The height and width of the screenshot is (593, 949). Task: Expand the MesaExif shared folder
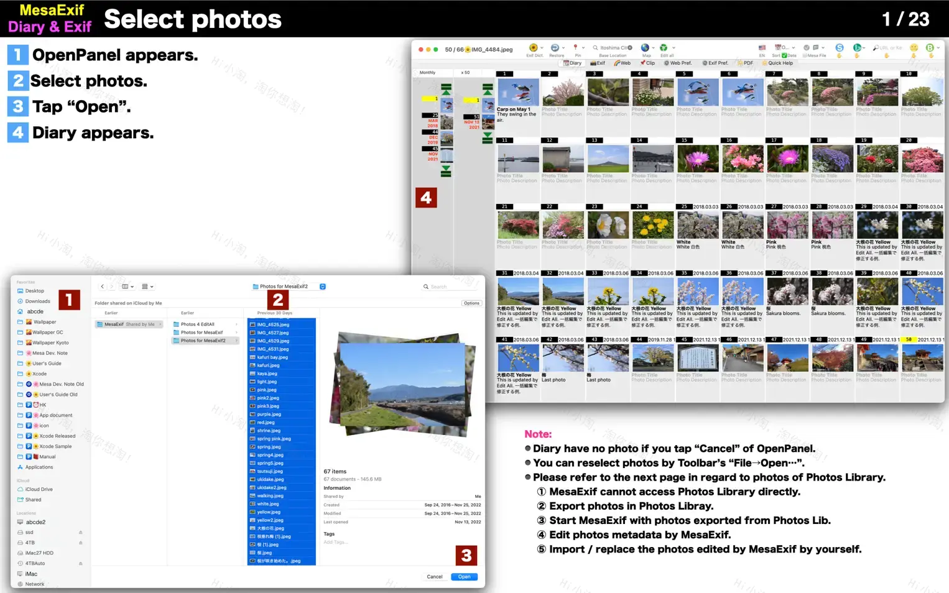pyautogui.click(x=160, y=324)
